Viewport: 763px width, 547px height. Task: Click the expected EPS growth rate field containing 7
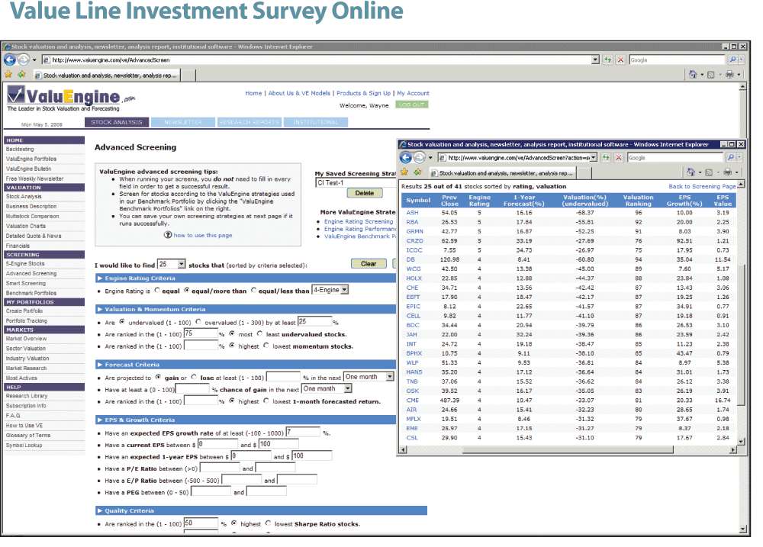pyautogui.click(x=303, y=432)
